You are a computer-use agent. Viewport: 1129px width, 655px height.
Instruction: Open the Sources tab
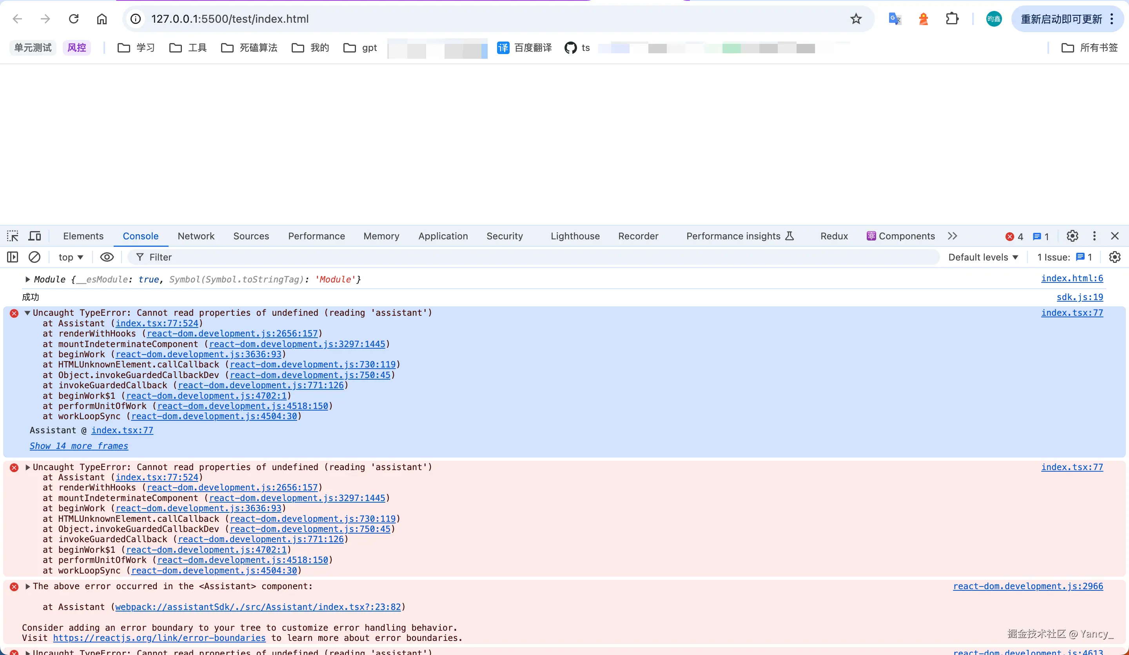[x=251, y=236]
